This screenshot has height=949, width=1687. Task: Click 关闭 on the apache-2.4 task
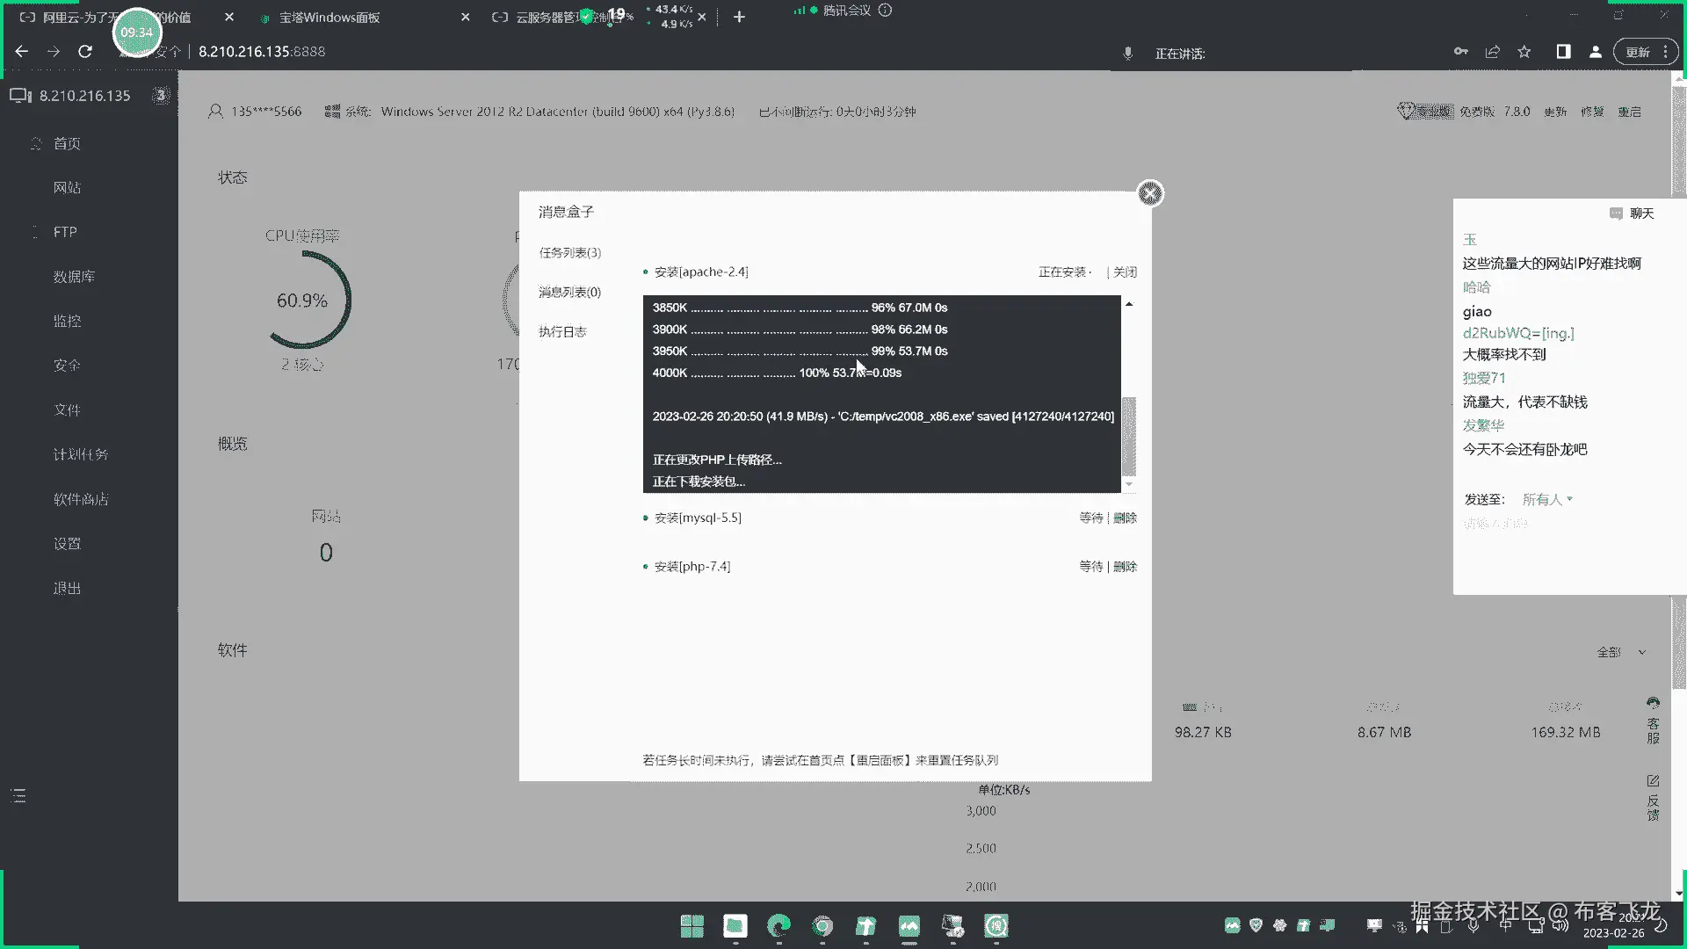1125,272
